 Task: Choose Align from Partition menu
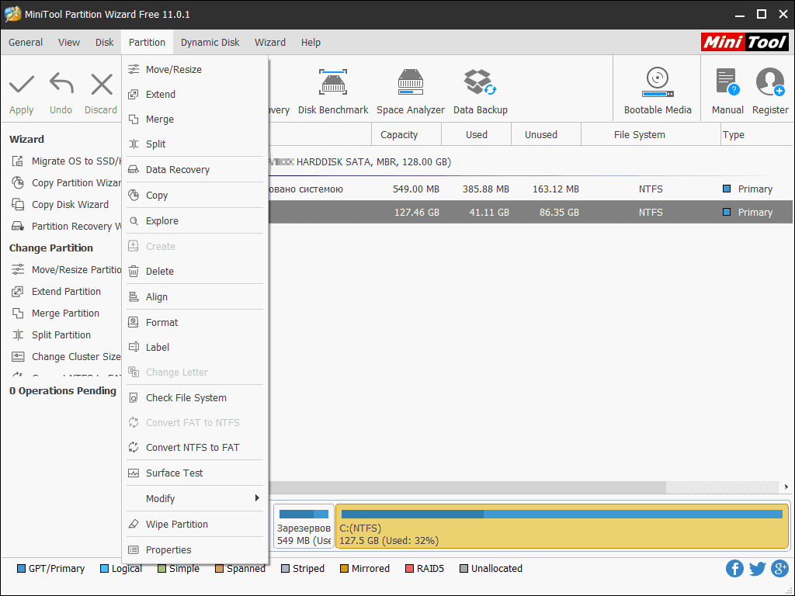pyautogui.click(x=195, y=297)
